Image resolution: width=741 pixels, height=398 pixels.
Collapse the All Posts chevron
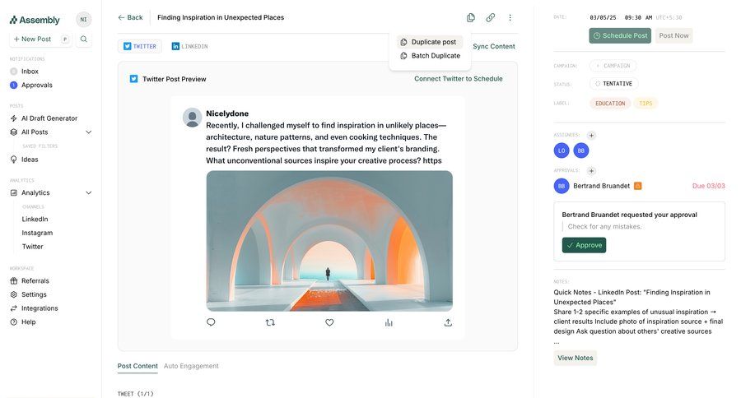(88, 132)
